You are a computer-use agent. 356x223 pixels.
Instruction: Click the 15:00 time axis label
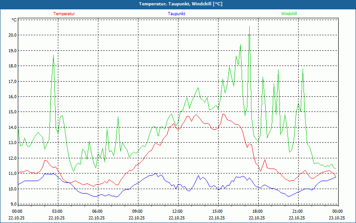218,211
